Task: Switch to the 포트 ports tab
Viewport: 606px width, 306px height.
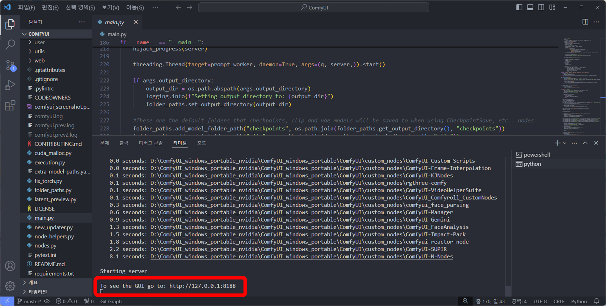Action: [201, 143]
